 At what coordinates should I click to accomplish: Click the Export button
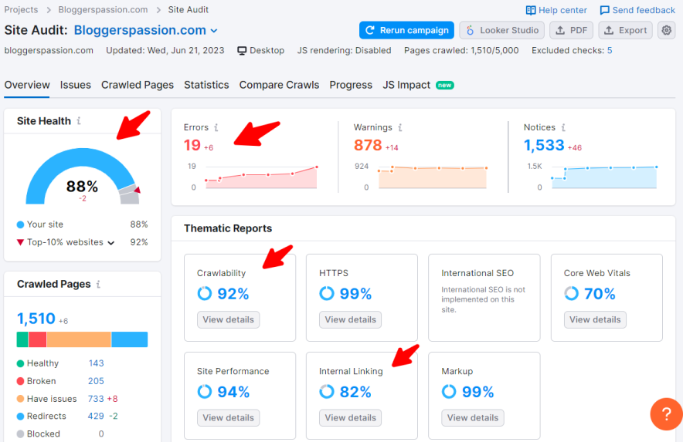(626, 30)
